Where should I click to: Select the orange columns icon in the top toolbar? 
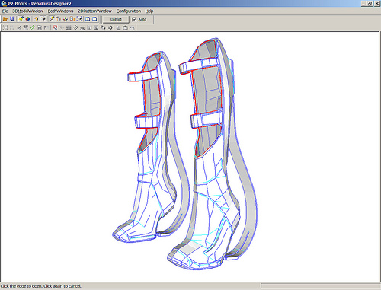59,19
